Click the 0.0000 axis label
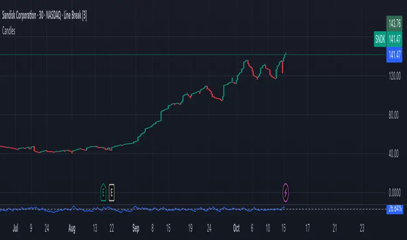Screen dimensions: 407x240 (x=395, y=192)
